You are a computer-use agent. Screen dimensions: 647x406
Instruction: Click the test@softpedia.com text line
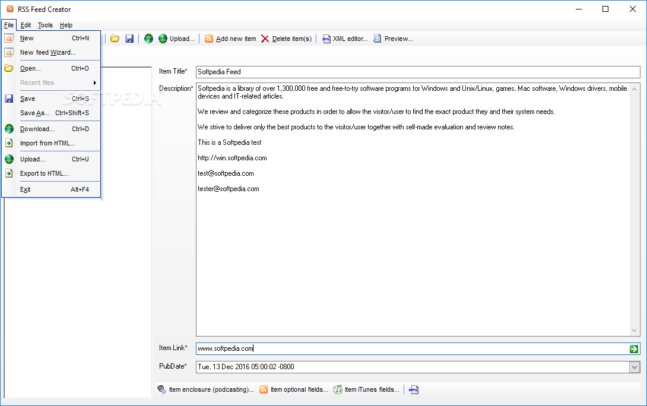point(226,173)
